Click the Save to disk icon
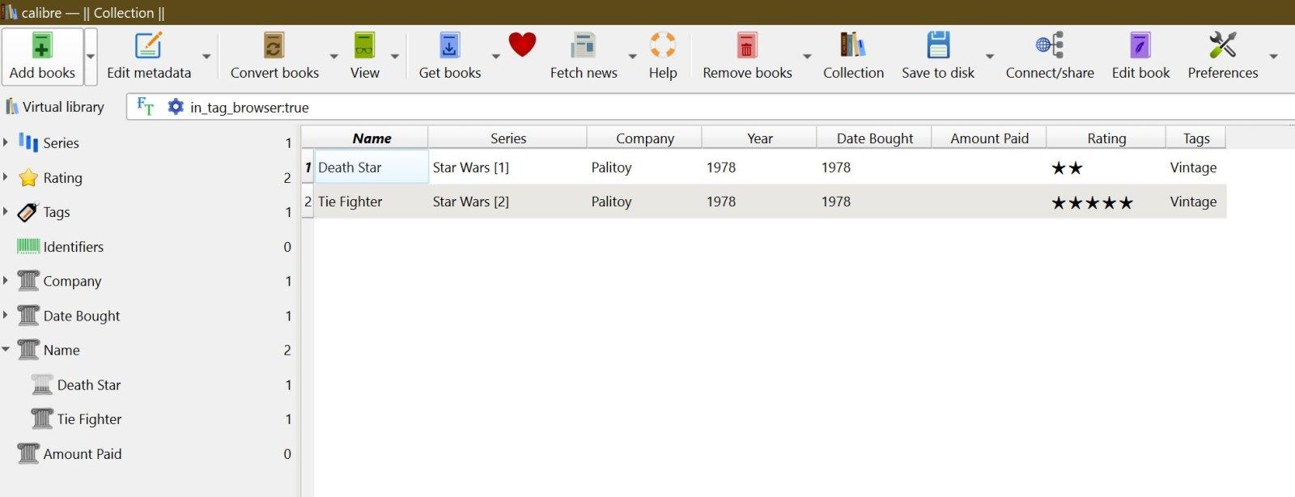 pyautogui.click(x=938, y=45)
